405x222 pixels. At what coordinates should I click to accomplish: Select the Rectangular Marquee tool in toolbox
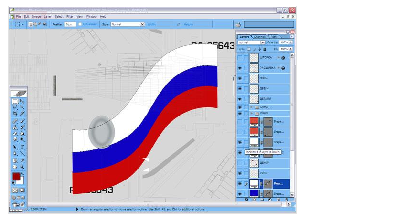coord(15,102)
